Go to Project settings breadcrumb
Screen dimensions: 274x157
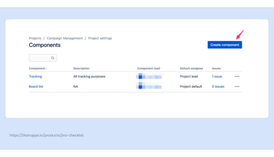click(x=100, y=38)
